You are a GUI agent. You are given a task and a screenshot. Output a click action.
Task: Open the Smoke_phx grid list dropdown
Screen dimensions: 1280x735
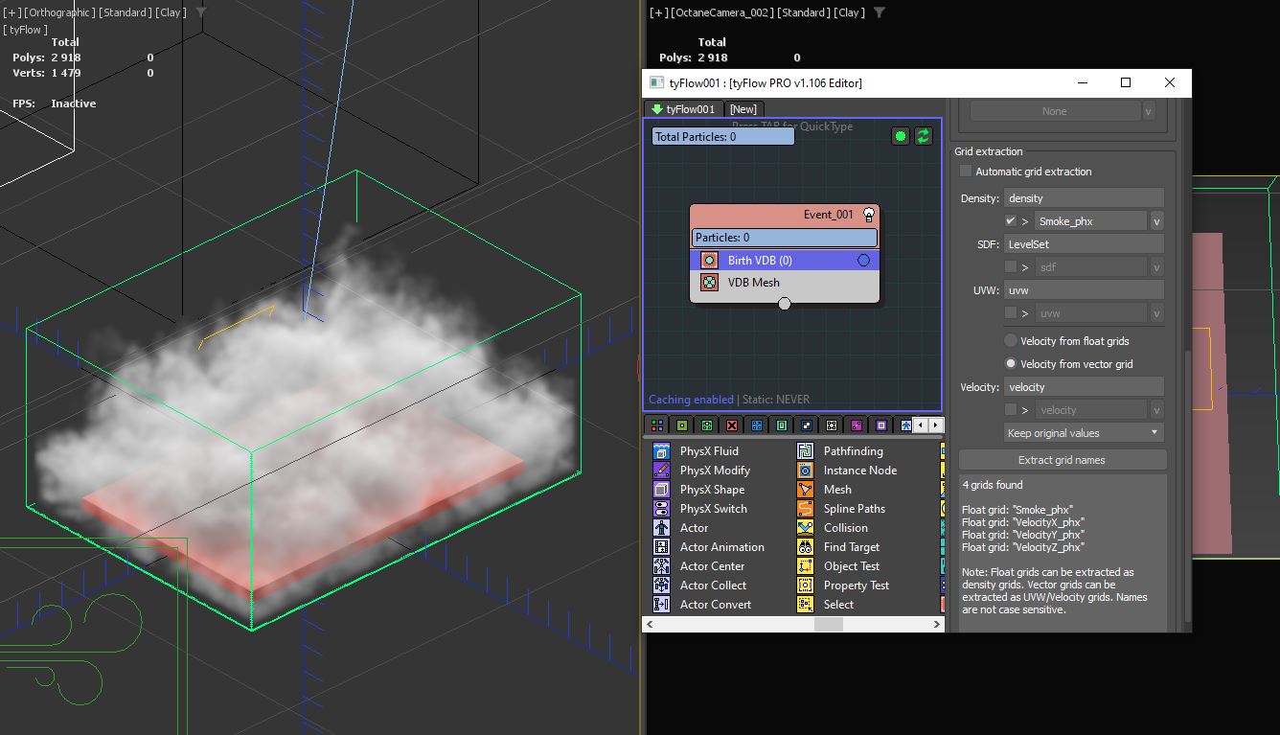pos(1156,221)
